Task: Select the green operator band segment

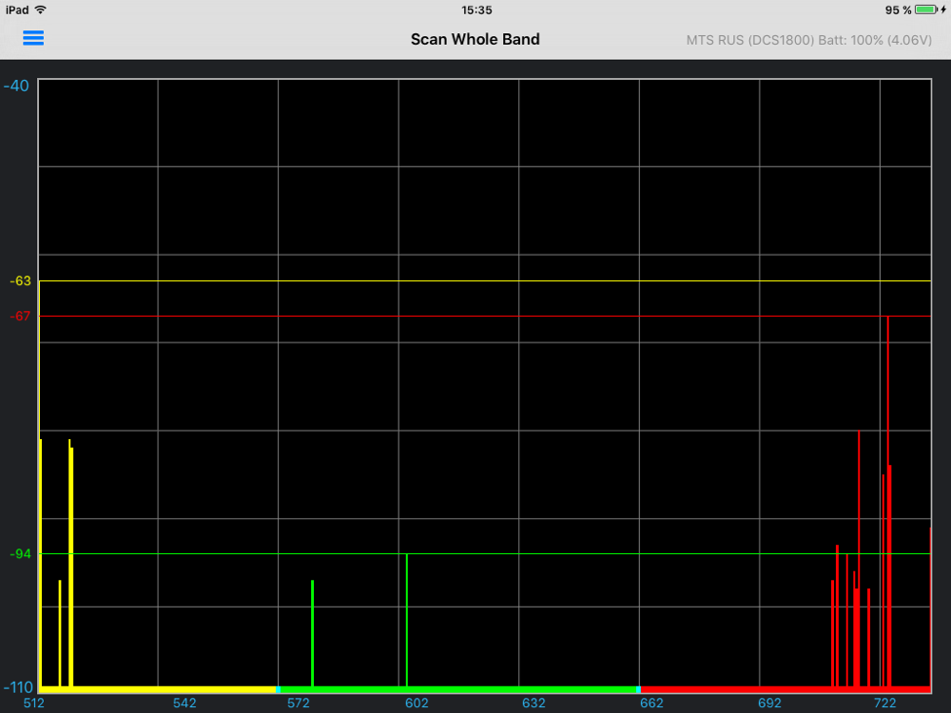Action: (x=458, y=689)
